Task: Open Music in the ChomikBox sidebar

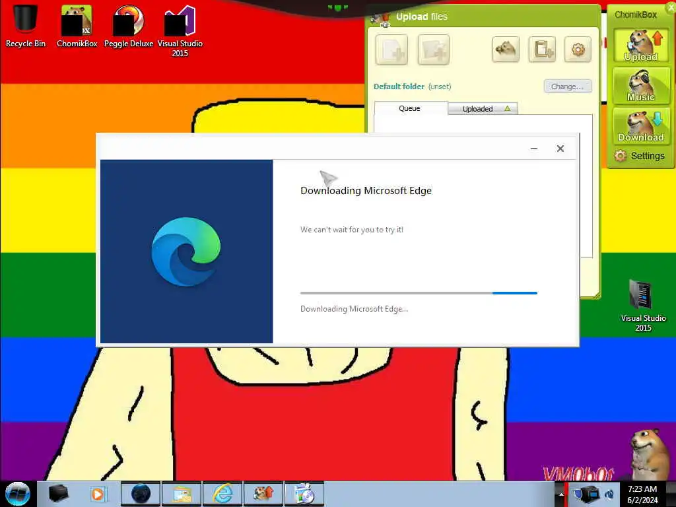Action: pos(641,86)
